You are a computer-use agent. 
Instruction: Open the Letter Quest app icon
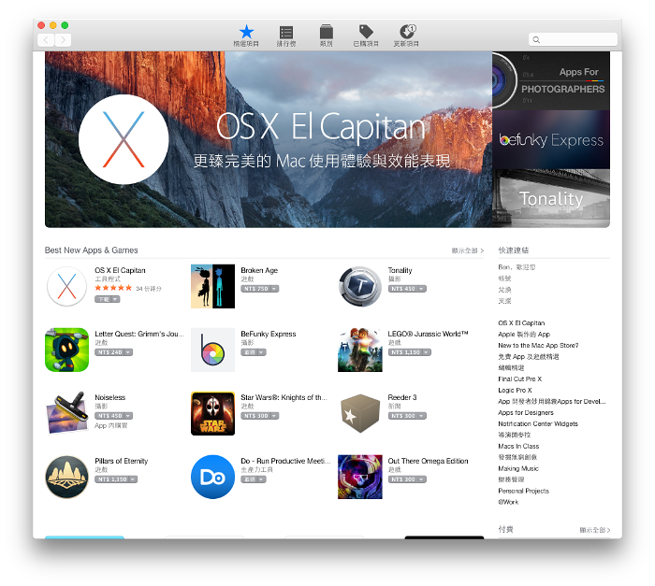coord(66,350)
